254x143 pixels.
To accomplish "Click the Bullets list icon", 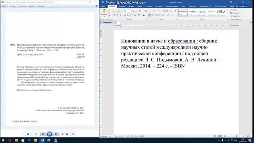I will [x=150, y=11].
